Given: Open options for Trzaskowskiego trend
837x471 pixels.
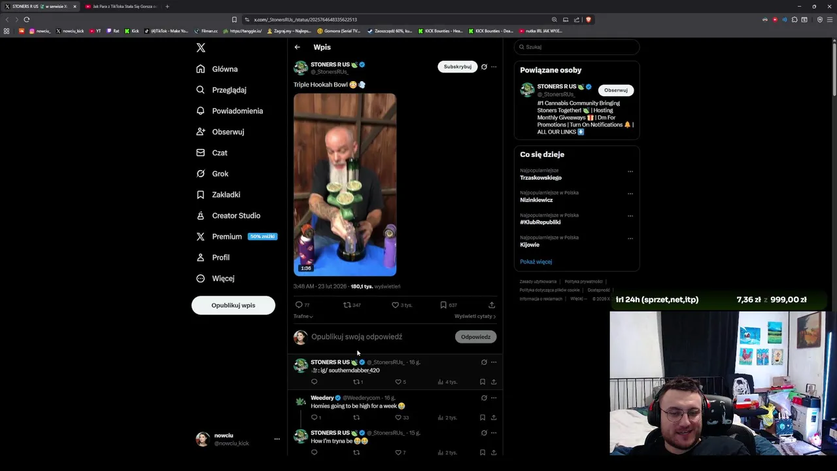Looking at the screenshot, I should pos(630,171).
